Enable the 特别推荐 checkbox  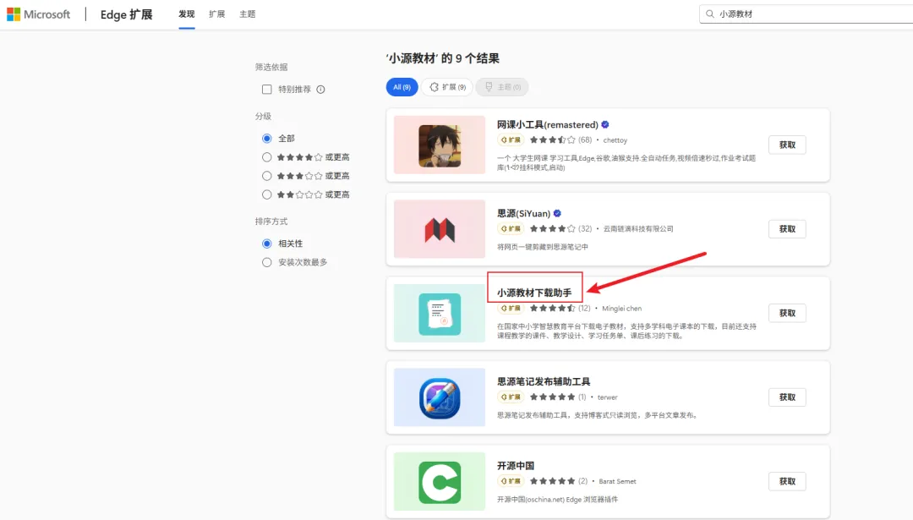click(x=266, y=89)
